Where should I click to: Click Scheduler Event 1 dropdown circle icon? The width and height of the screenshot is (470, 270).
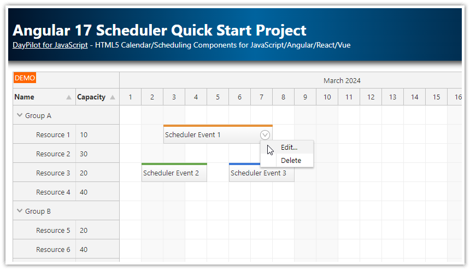265,135
